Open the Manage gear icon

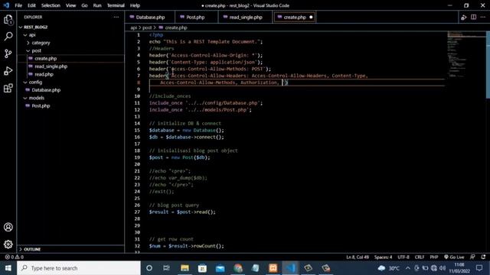point(8,244)
